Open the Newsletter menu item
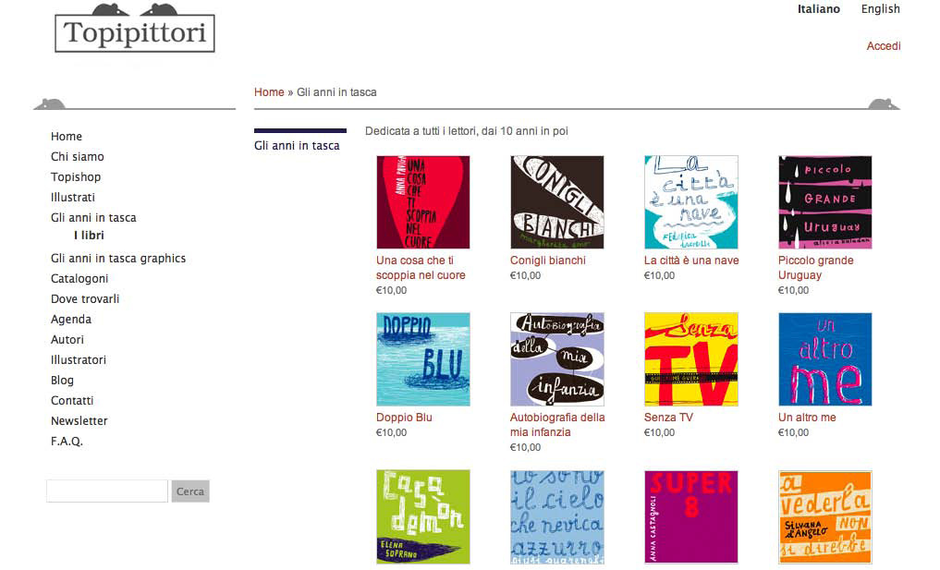Viewport: 940px width, 570px height. coord(79,420)
